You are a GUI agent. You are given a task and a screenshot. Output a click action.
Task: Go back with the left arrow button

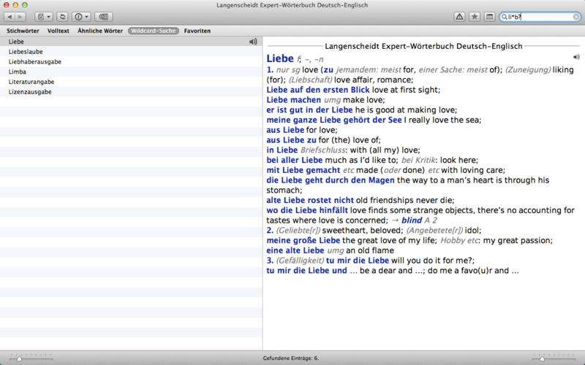click(x=10, y=17)
